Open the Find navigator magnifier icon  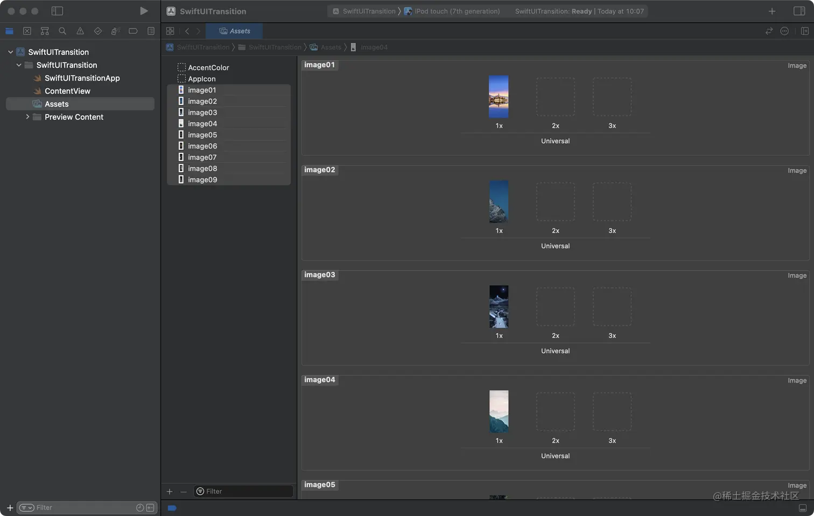coord(62,31)
